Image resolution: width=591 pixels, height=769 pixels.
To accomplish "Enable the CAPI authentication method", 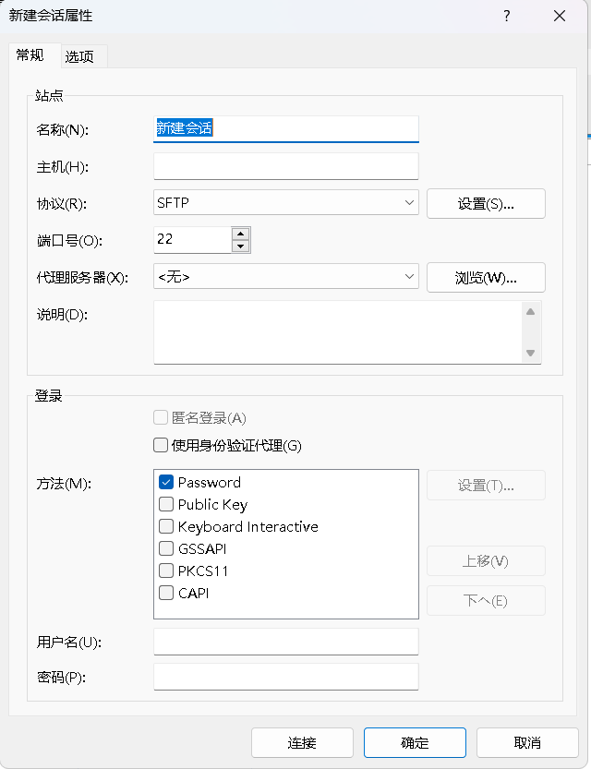I will 166,593.
